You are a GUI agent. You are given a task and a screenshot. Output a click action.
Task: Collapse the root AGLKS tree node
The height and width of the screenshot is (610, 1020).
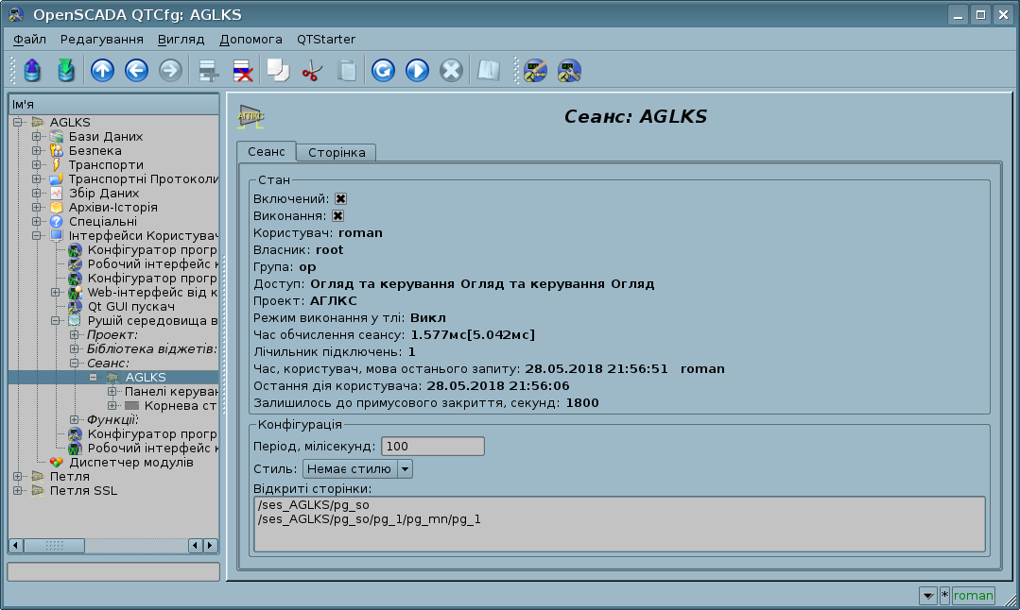click(x=18, y=122)
